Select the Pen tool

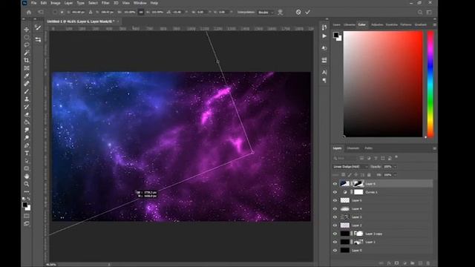point(27,145)
